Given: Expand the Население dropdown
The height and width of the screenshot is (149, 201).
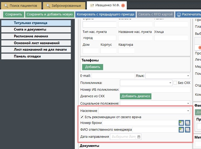Looking at the screenshot, I should (188, 111).
